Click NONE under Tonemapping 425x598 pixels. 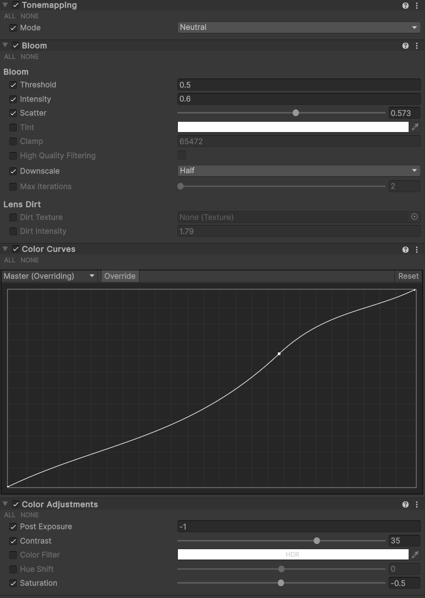tap(30, 16)
